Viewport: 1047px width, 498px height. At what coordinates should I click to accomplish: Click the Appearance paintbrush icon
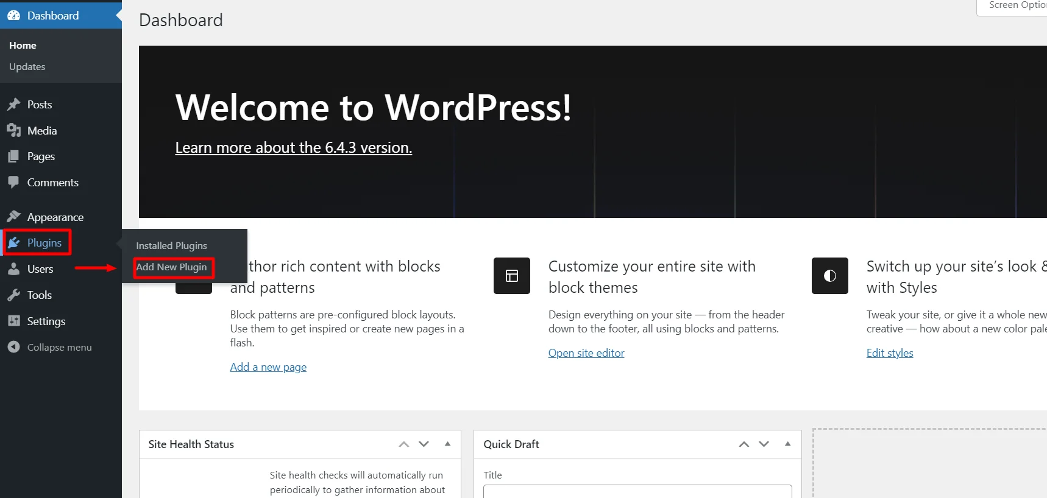(13, 217)
